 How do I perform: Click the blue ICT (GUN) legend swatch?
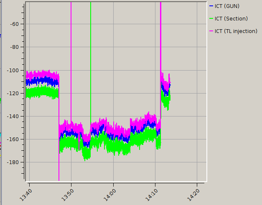(x=211, y=6)
